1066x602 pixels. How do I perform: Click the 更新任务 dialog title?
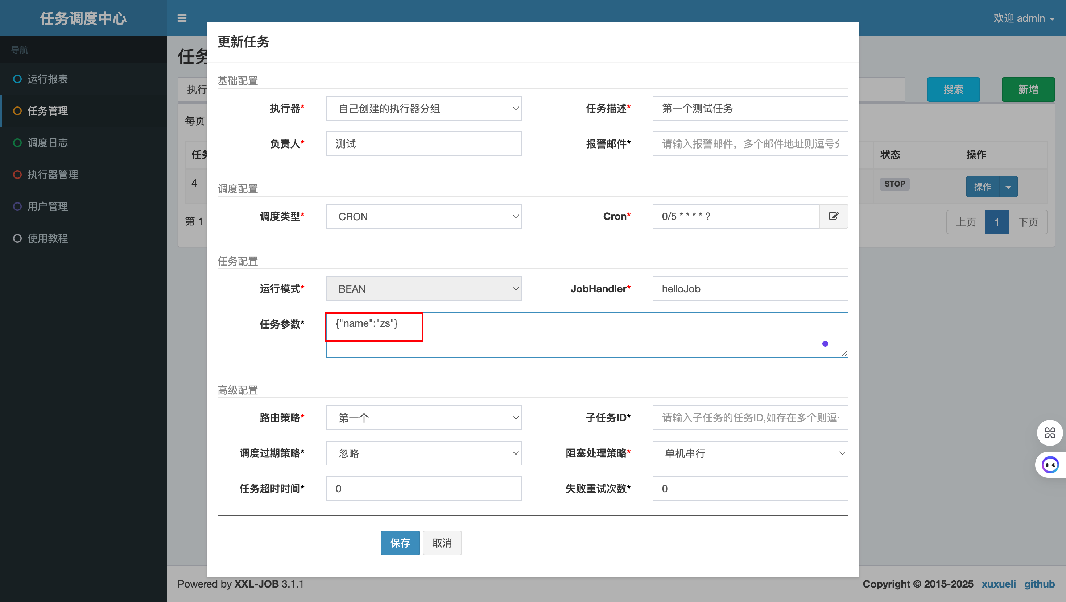click(x=243, y=42)
